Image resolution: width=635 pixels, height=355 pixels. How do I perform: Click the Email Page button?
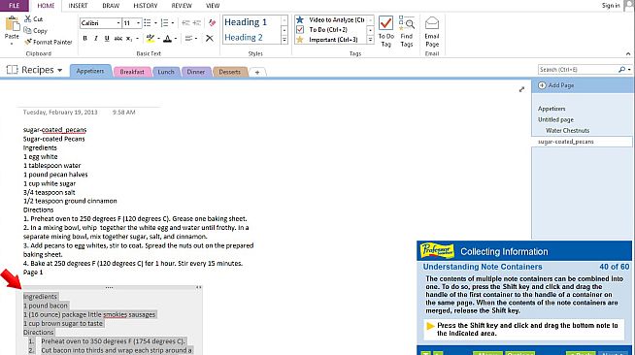[432, 32]
